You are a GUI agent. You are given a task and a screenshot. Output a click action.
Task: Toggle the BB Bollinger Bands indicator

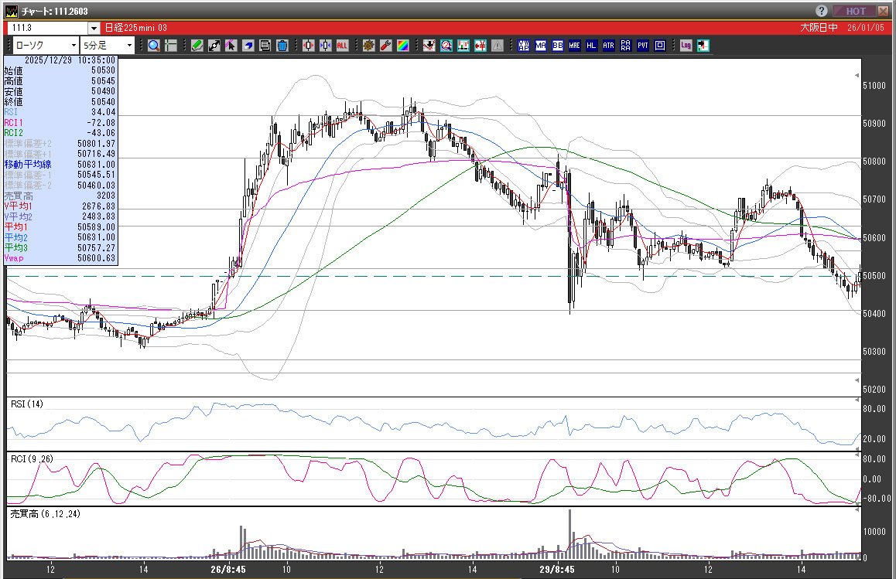click(557, 46)
